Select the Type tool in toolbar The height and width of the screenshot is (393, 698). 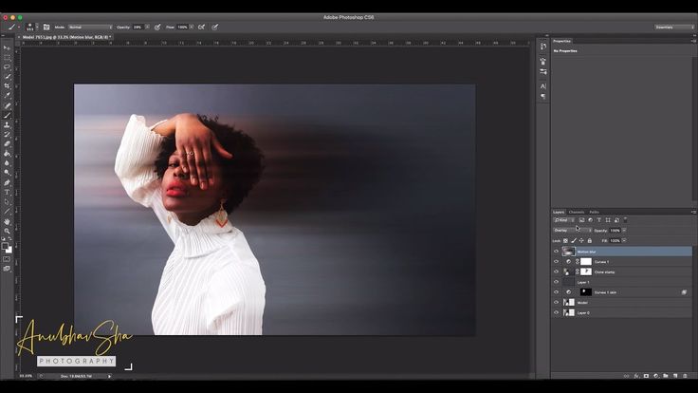coord(8,192)
